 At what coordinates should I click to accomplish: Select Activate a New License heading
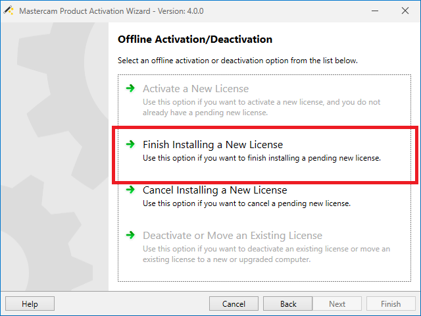[195, 88]
